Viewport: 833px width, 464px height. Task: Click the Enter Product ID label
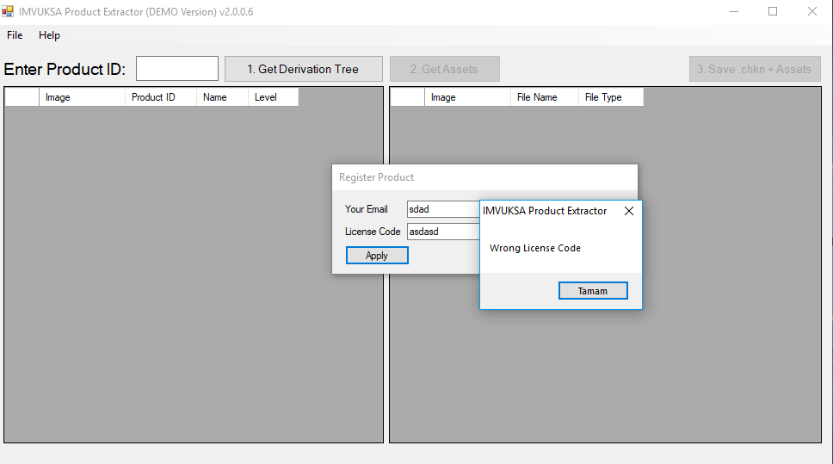point(65,69)
